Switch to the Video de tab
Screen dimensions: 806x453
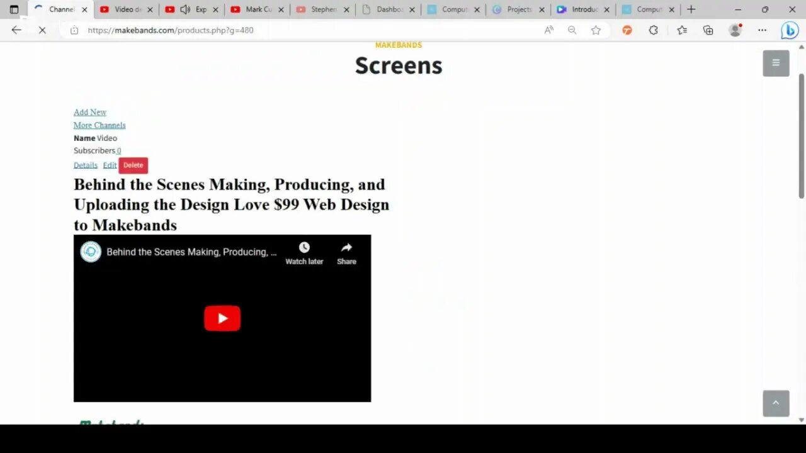[126, 9]
